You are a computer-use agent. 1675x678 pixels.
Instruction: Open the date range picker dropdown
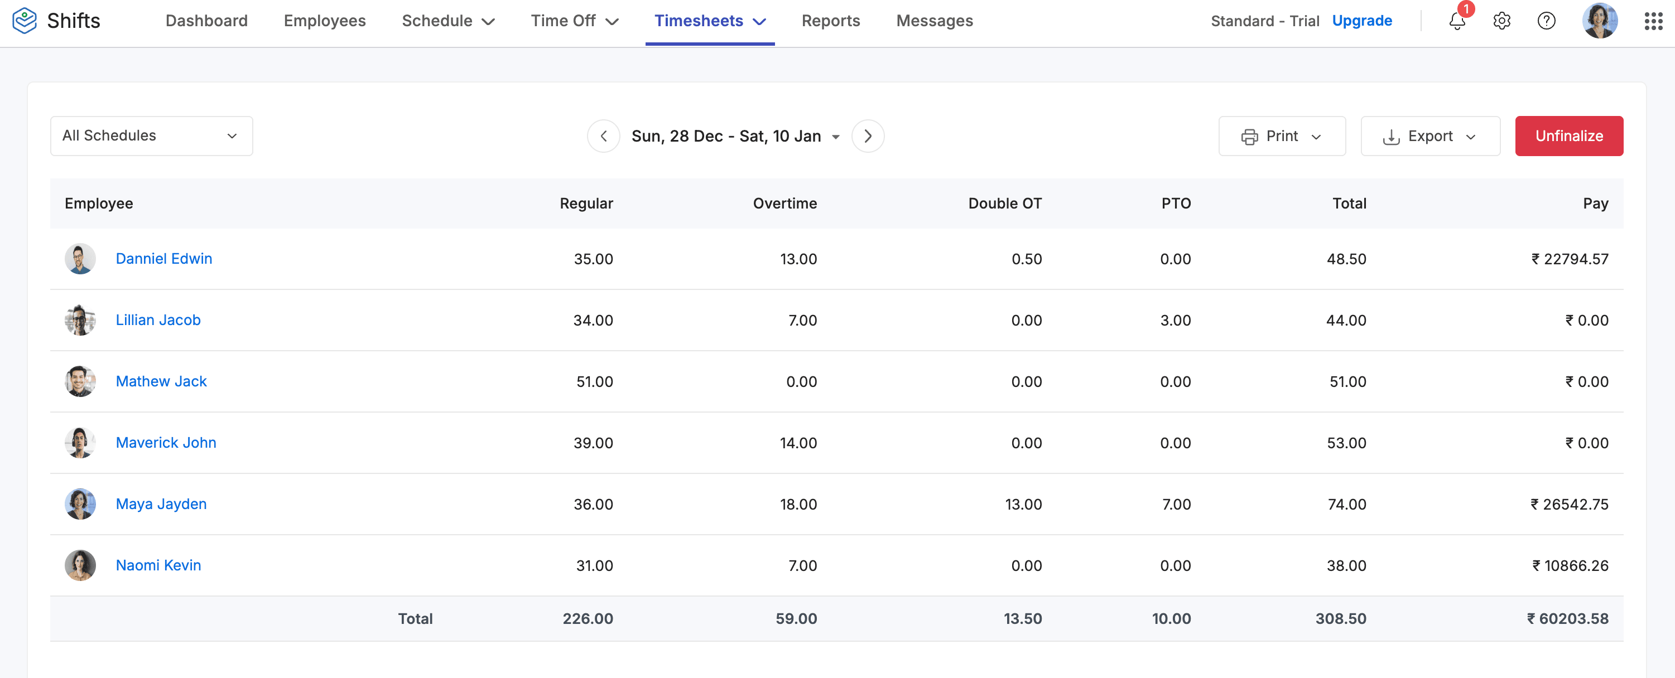click(x=735, y=136)
